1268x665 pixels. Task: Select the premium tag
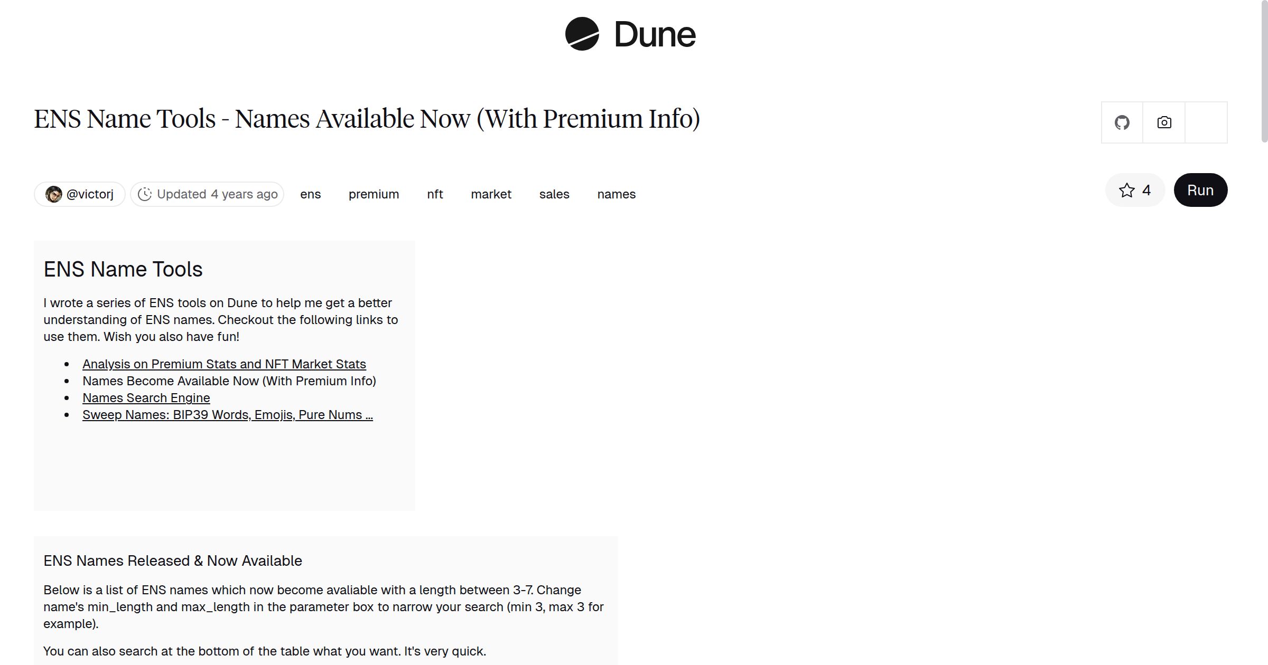point(374,194)
